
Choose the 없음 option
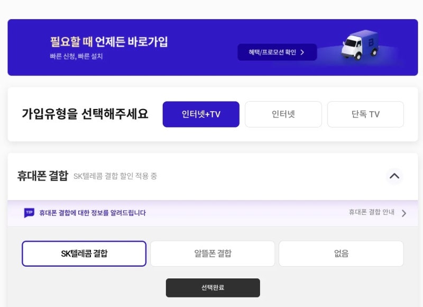click(341, 254)
